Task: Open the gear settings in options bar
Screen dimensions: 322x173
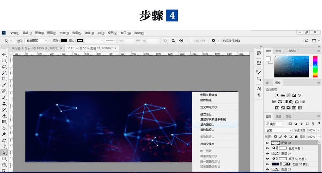Action: (213, 41)
